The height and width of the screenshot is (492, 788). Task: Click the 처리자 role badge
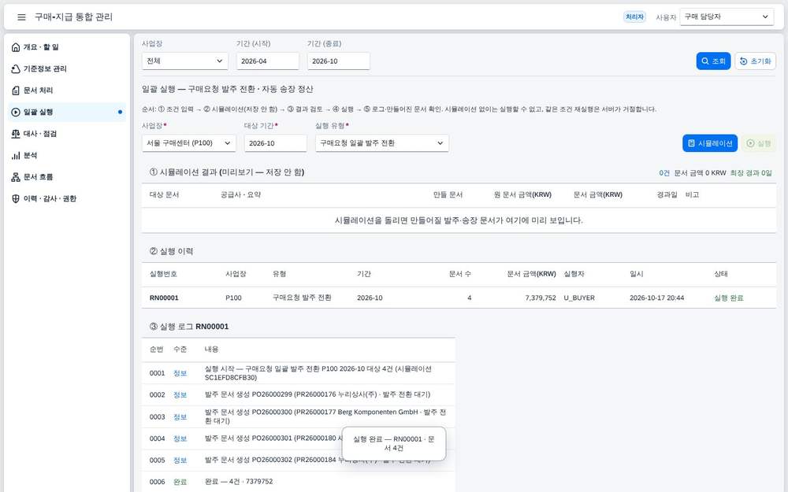point(634,17)
